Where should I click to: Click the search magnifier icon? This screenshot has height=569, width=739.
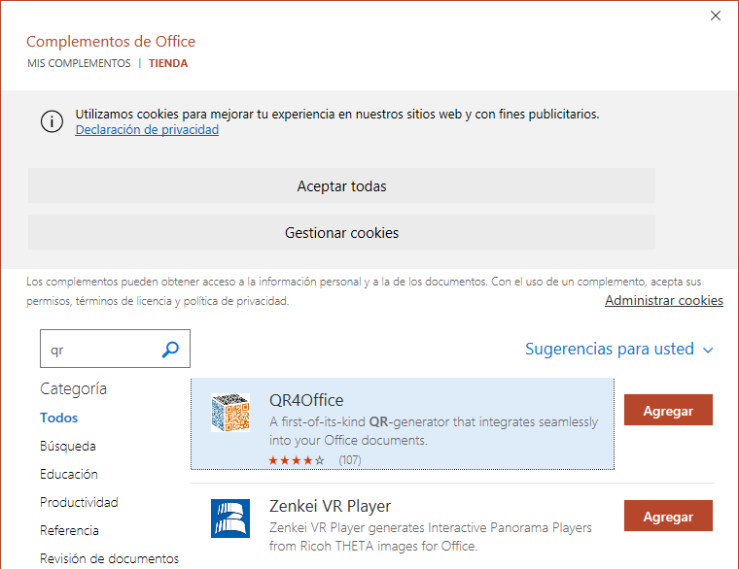[x=170, y=350]
